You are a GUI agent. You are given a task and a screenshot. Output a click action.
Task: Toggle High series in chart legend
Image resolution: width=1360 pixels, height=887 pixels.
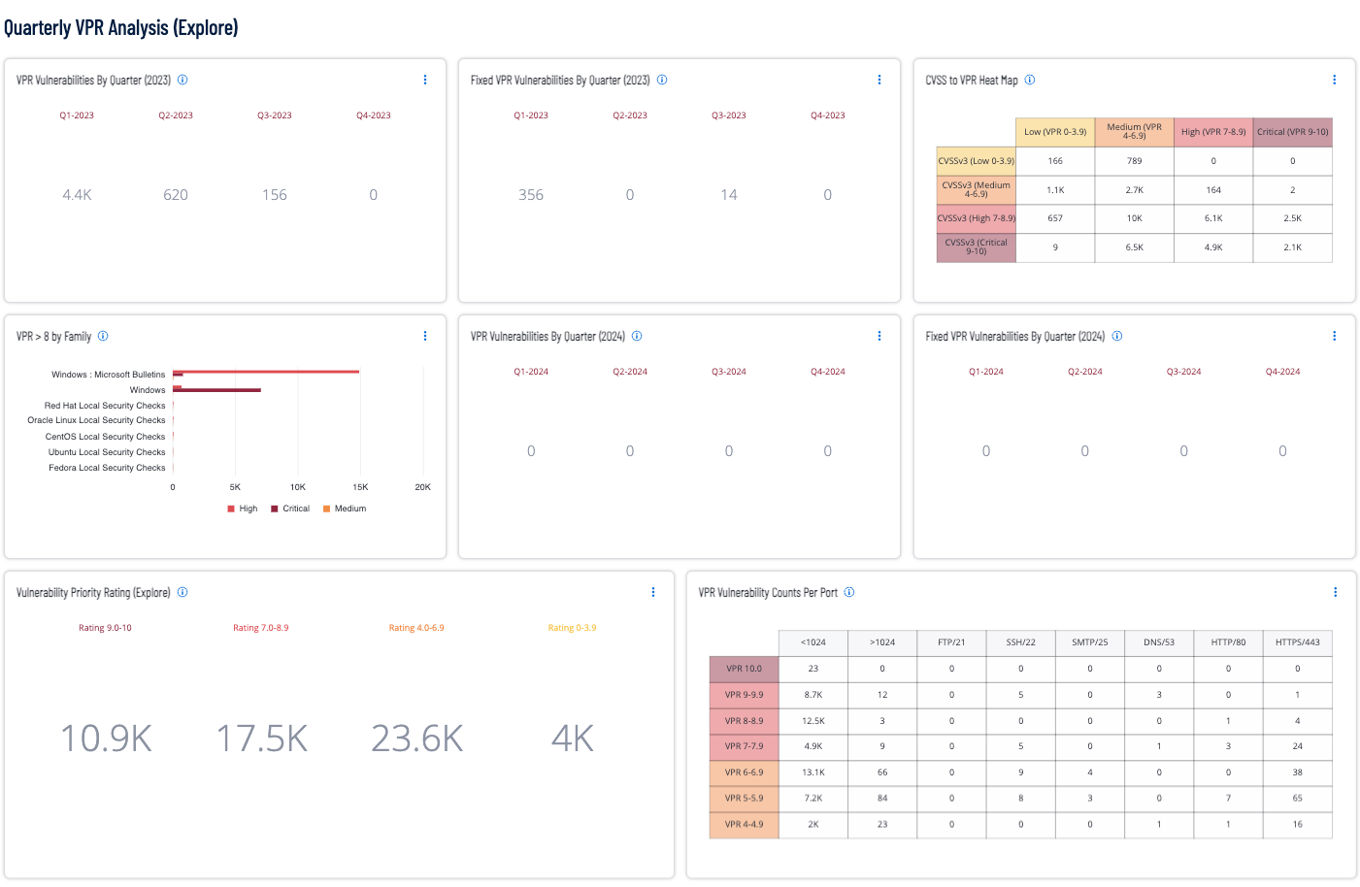tap(243, 509)
